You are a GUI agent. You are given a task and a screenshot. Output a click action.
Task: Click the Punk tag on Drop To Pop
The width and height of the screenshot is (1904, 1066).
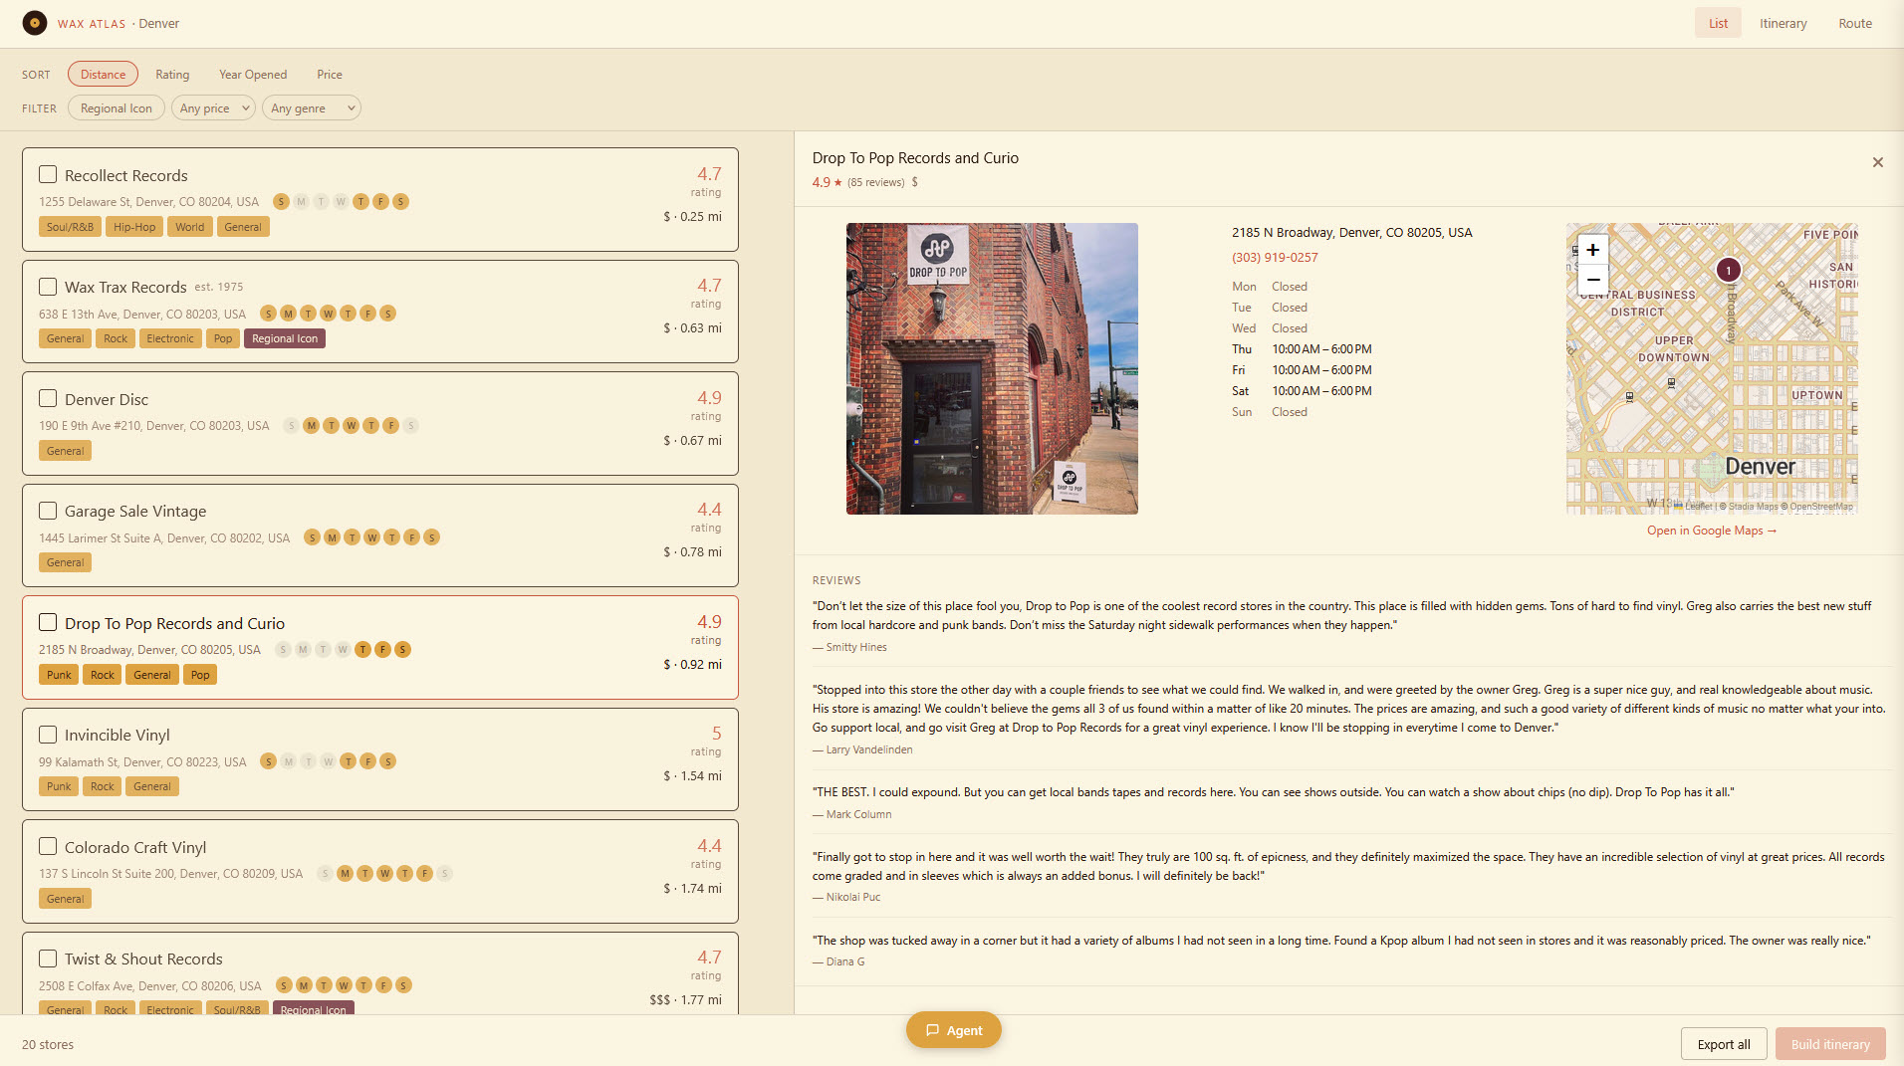pyautogui.click(x=59, y=675)
